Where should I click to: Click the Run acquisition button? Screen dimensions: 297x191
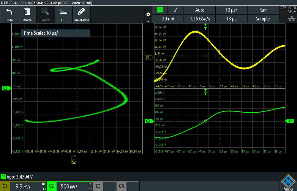click(x=263, y=10)
